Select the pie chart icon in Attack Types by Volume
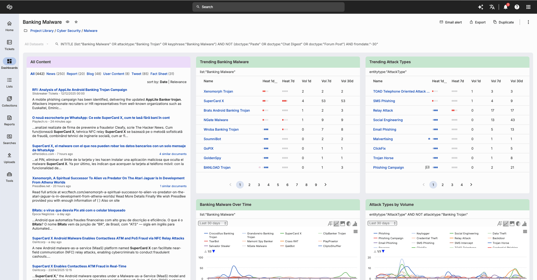The width and height of the screenshot is (537, 280). click(518, 223)
